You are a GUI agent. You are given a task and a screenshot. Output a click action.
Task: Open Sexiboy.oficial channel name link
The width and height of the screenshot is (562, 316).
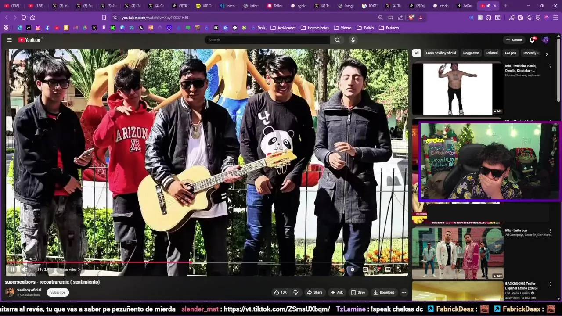click(29, 290)
